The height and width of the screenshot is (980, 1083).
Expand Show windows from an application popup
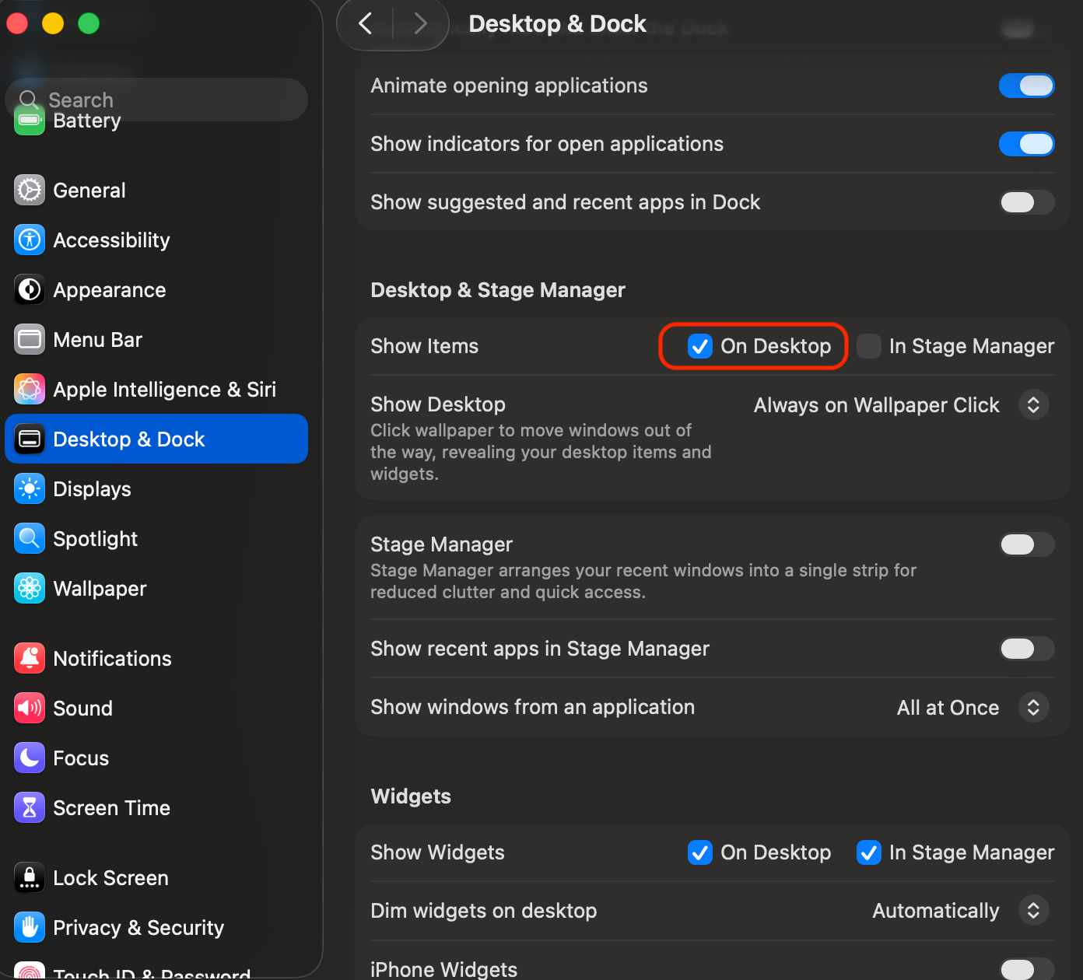coord(1033,708)
